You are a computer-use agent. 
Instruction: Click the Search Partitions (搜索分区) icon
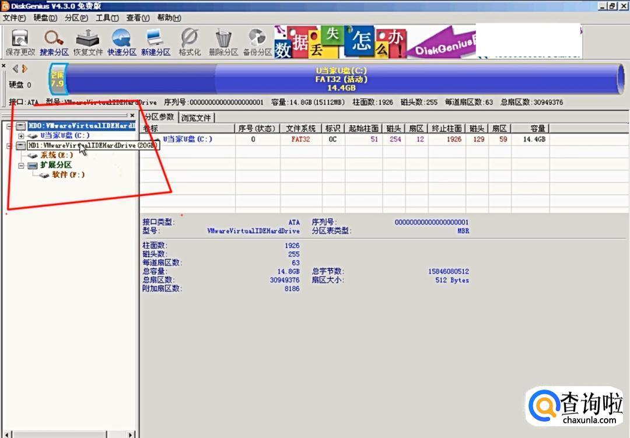pos(54,43)
